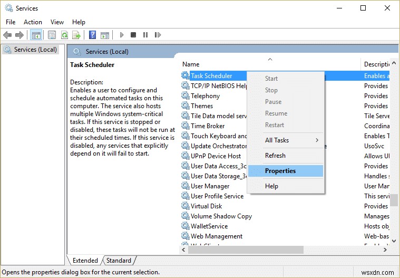This screenshot has width=400, height=278.
Task: Select the Themes service row
Action: [x=285, y=106]
